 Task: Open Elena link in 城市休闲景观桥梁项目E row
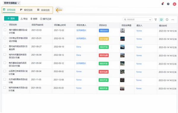79,55
